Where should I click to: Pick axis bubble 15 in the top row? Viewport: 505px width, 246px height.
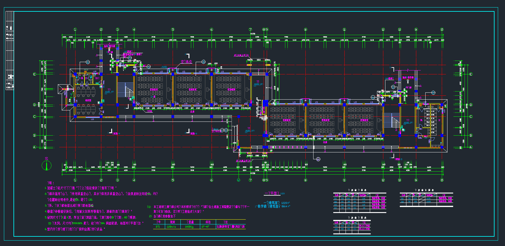coord(442,29)
